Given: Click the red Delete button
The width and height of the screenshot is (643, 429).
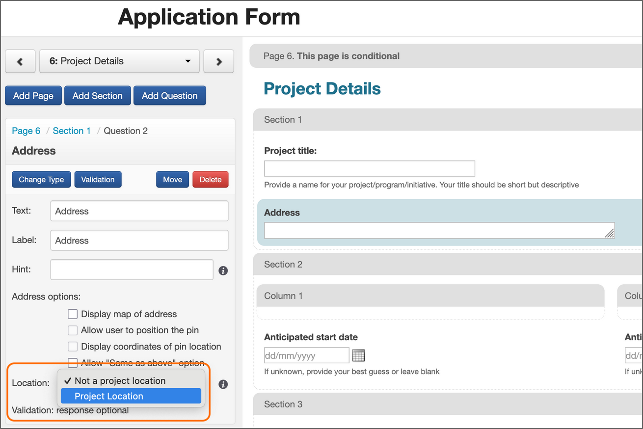Looking at the screenshot, I should pyautogui.click(x=211, y=180).
